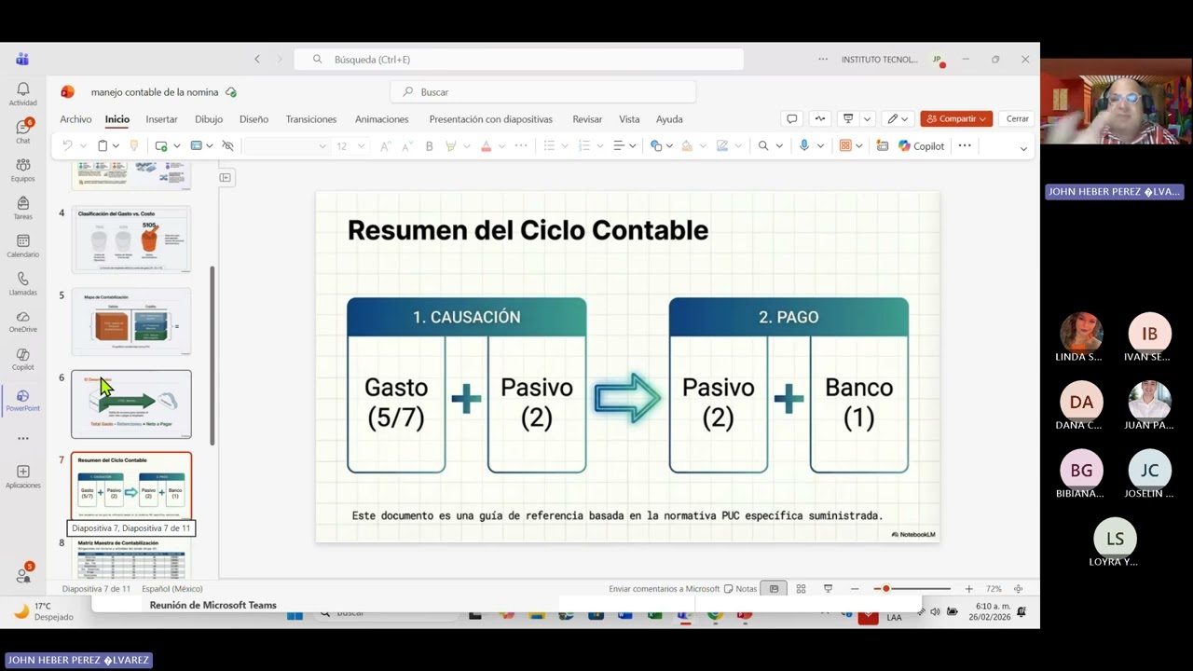Click Enviar comentarios a Microsoft

point(665,589)
